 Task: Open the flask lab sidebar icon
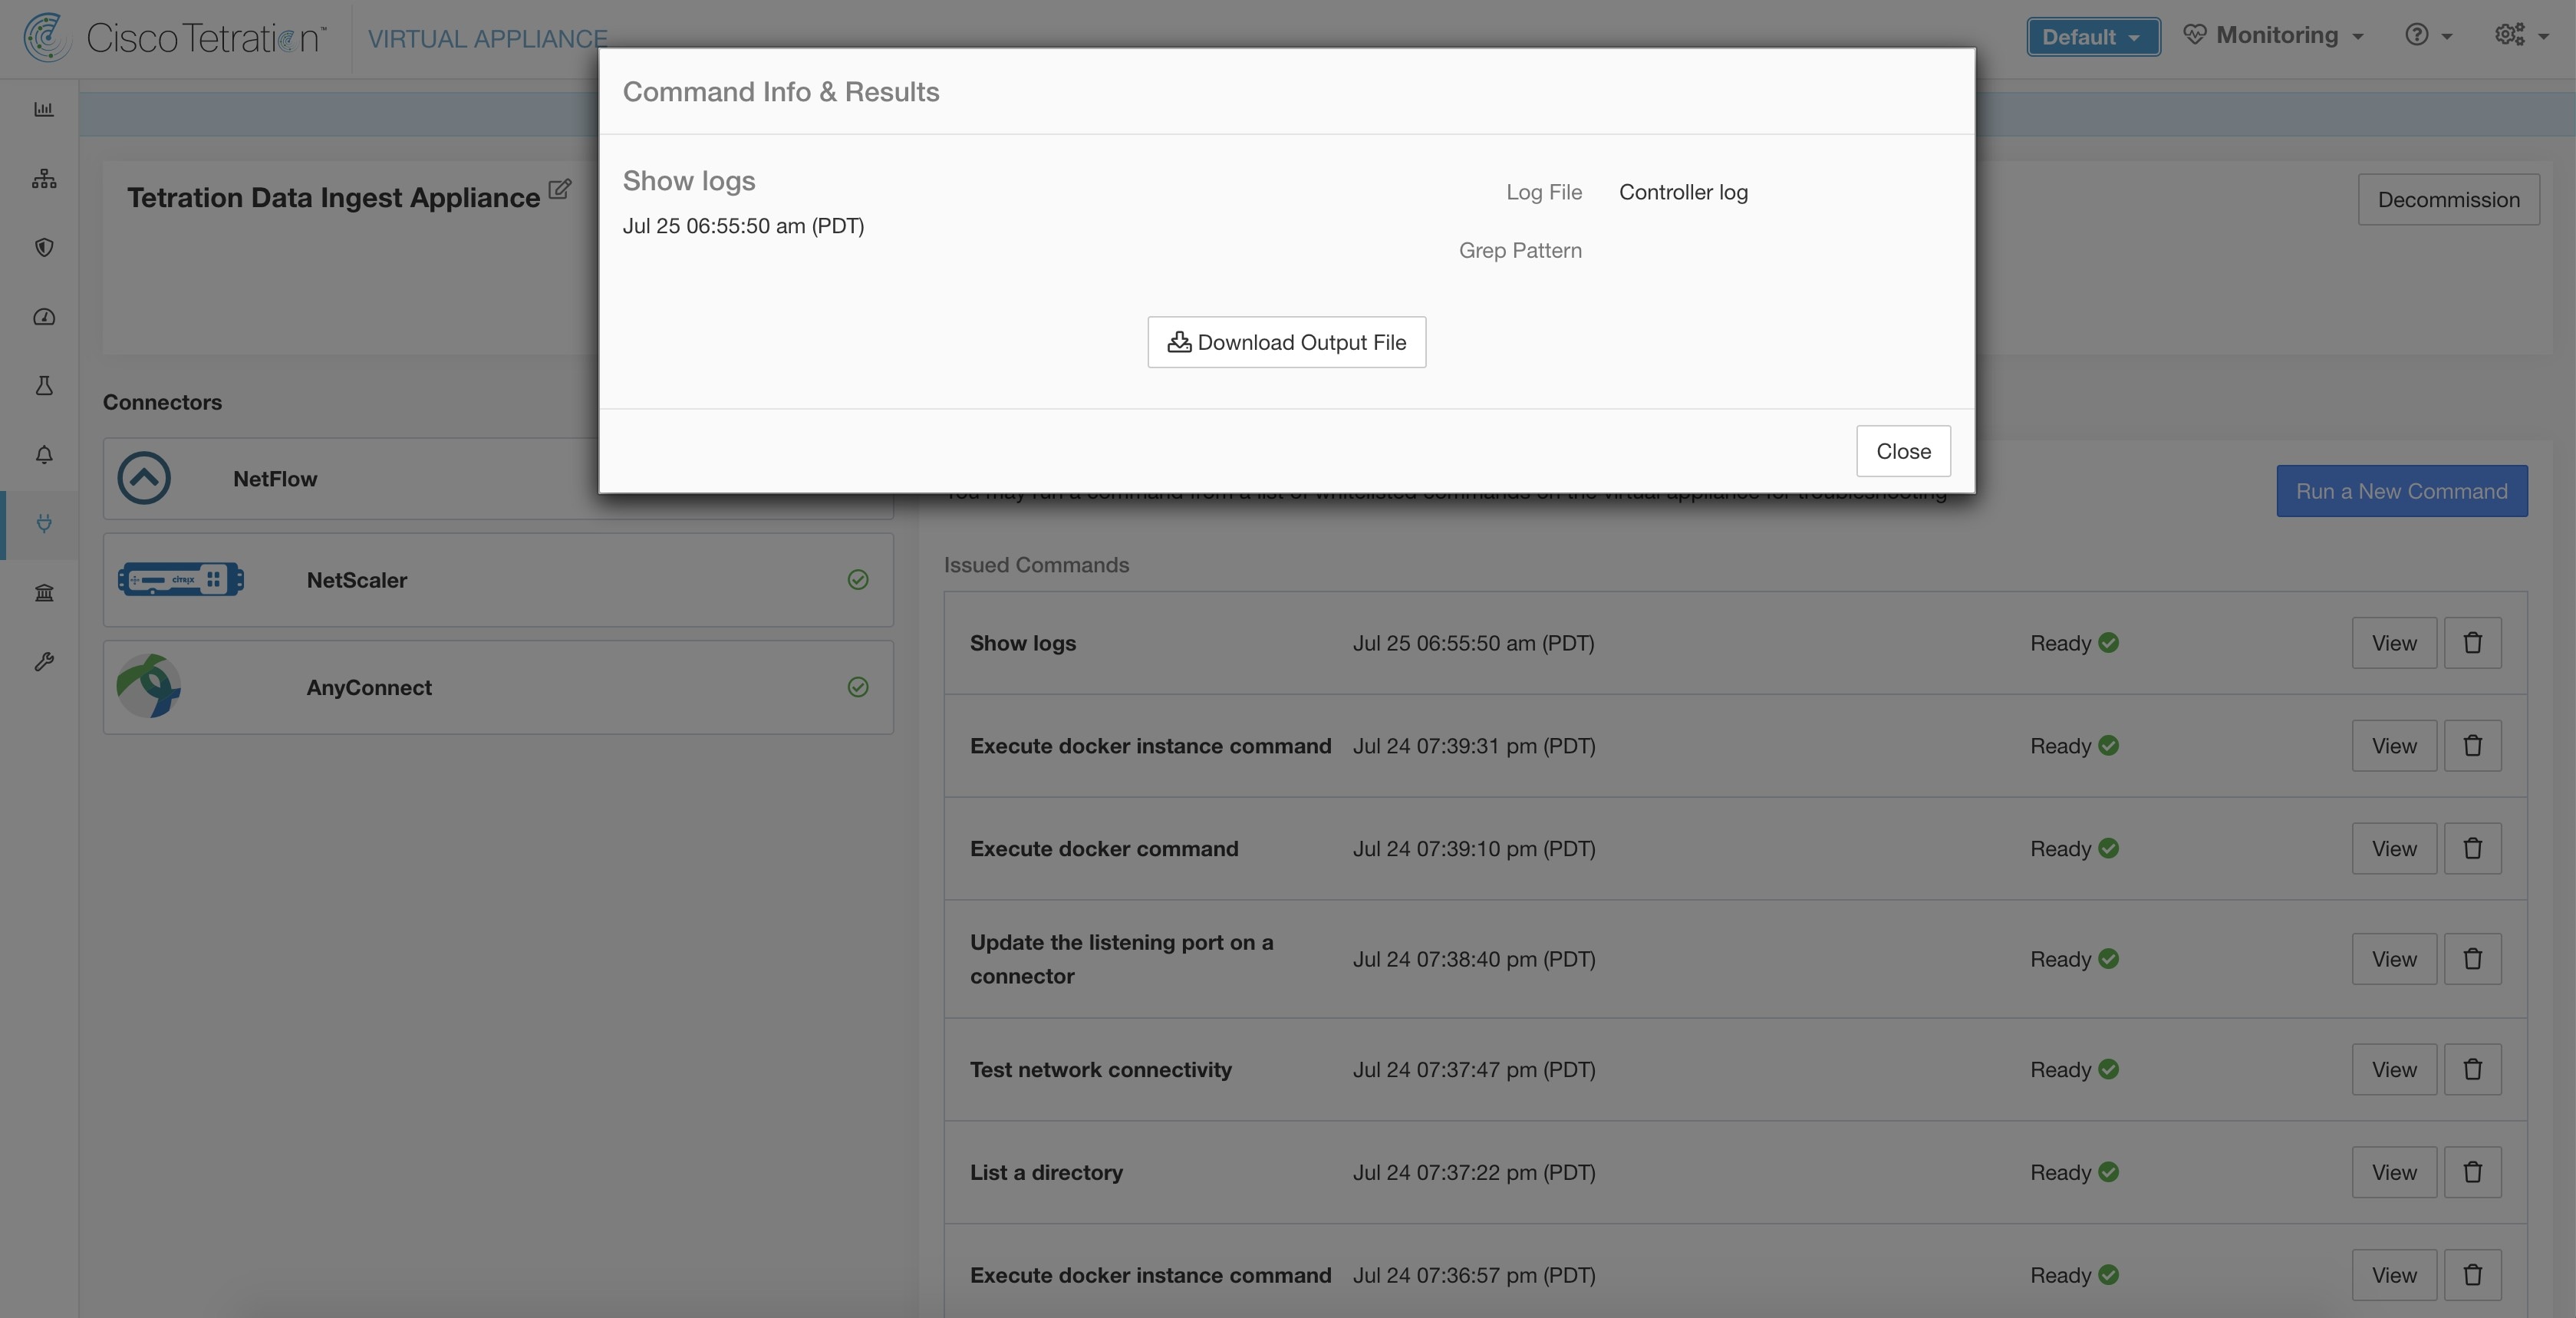44,385
